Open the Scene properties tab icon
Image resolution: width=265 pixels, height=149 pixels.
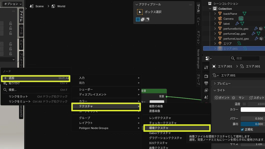coord(206,97)
